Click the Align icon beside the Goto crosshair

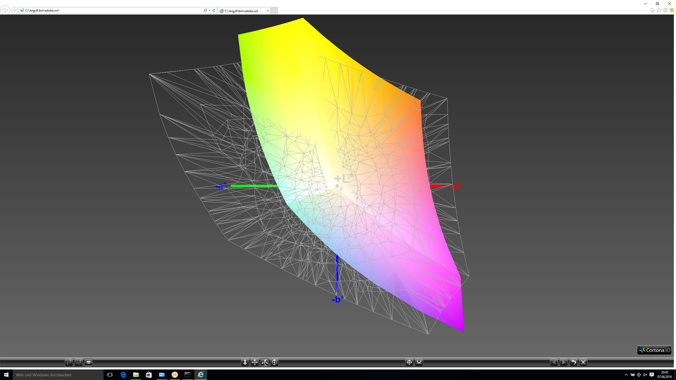point(419,362)
